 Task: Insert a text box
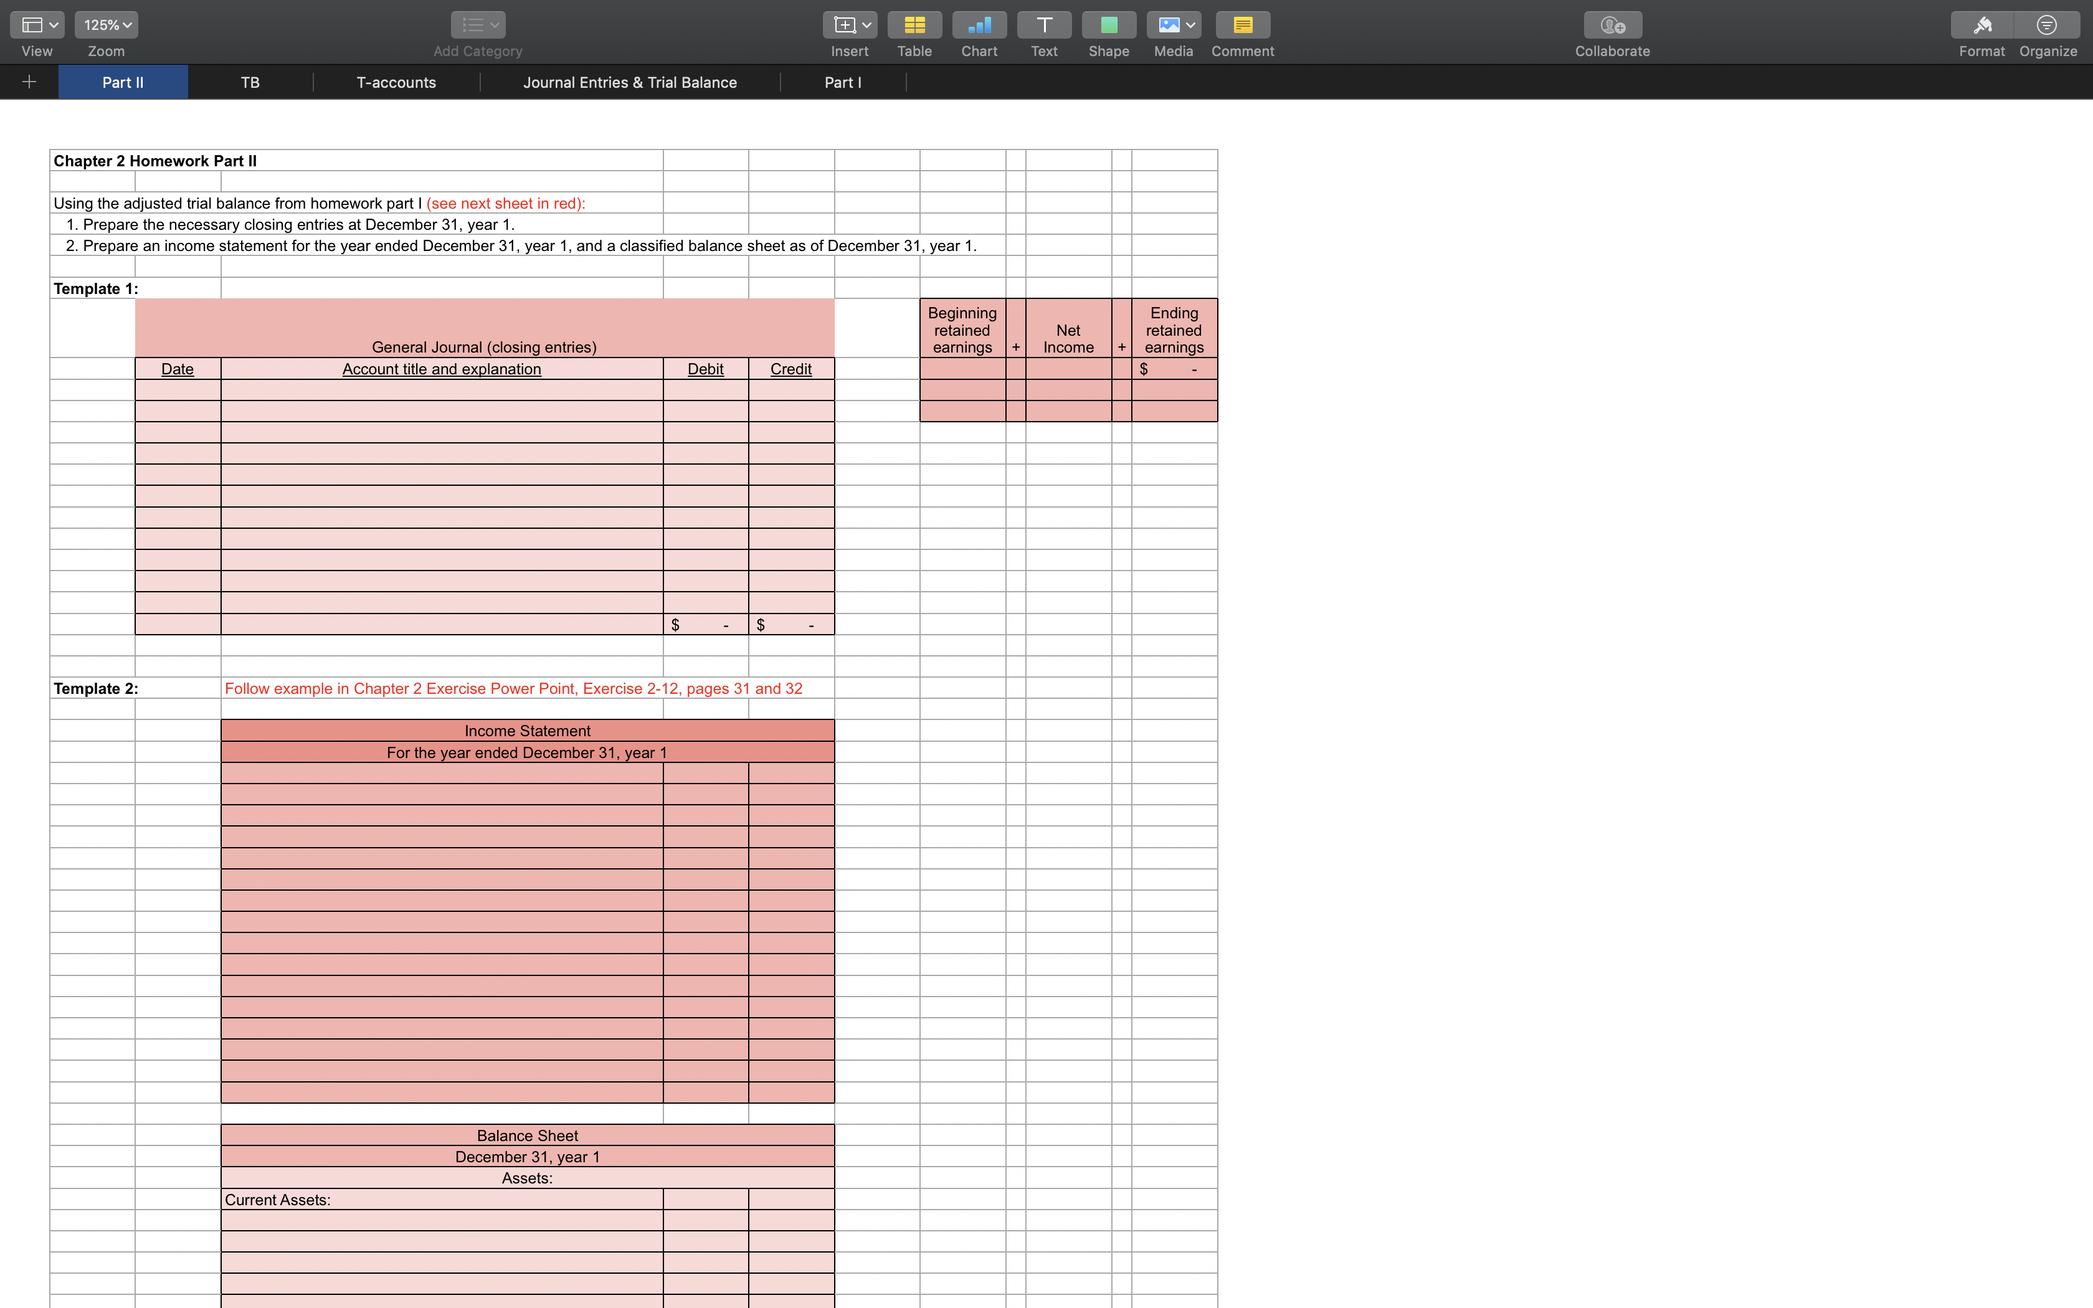pyautogui.click(x=1043, y=25)
